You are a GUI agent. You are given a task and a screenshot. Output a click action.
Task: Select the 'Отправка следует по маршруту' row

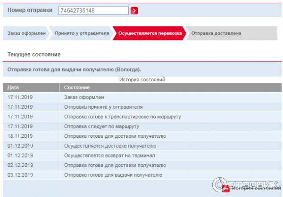(101, 126)
